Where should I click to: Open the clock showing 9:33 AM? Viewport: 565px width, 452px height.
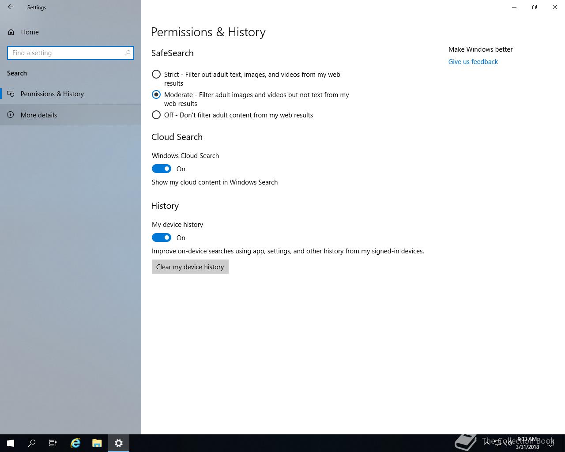[527, 443]
